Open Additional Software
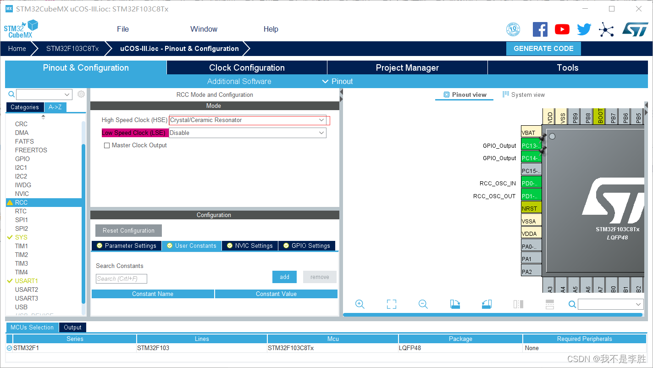The image size is (653, 368). point(239,81)
